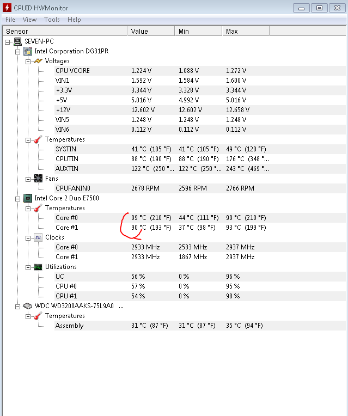Viewport: 348px width, 416px height.
Task: Select the SYSTIN temperature row
Action: pyautogui.click(x=200, y=149)
